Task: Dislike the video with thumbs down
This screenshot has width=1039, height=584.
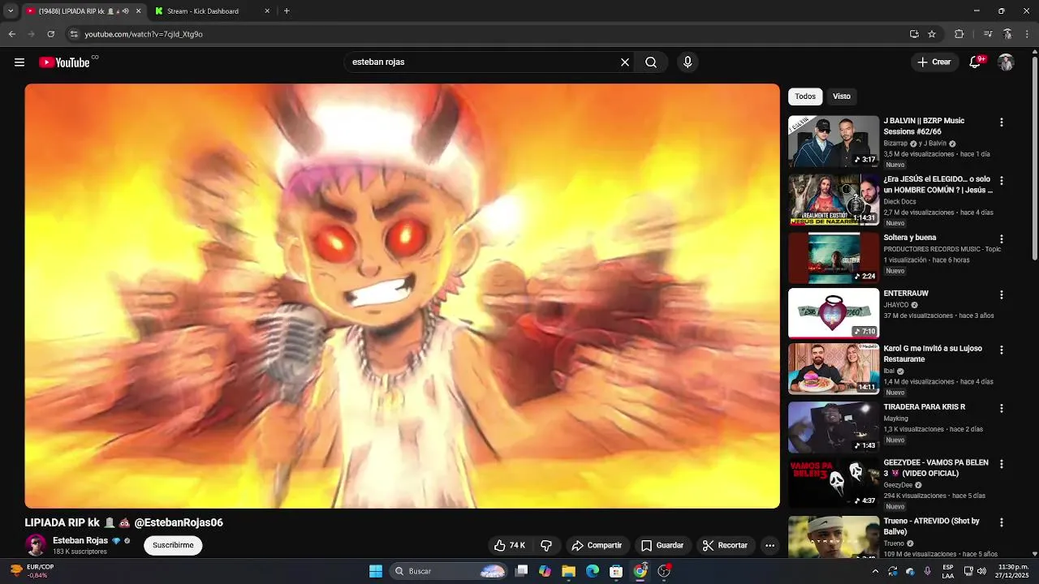Action: click(546, 546)
